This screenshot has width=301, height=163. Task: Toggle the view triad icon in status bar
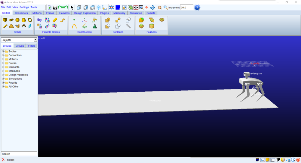pos(288,160)
